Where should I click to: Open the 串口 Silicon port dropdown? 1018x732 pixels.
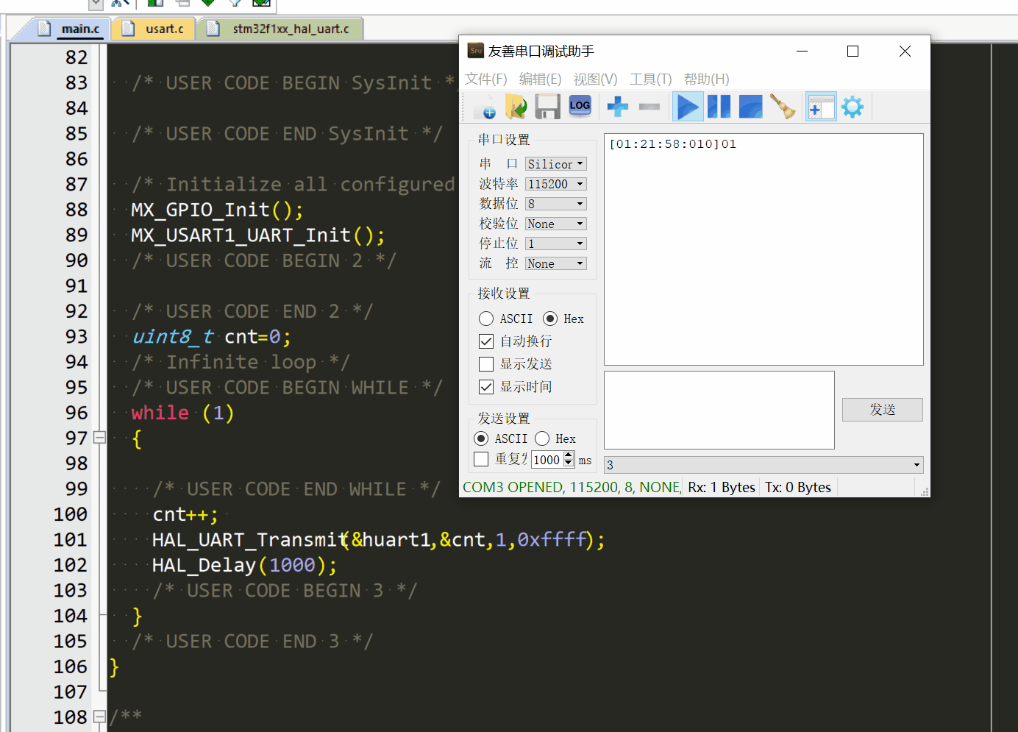coord(556,164)
